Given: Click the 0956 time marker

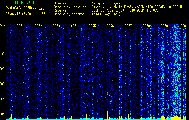Looking at the screenshot, I should 110,26.
